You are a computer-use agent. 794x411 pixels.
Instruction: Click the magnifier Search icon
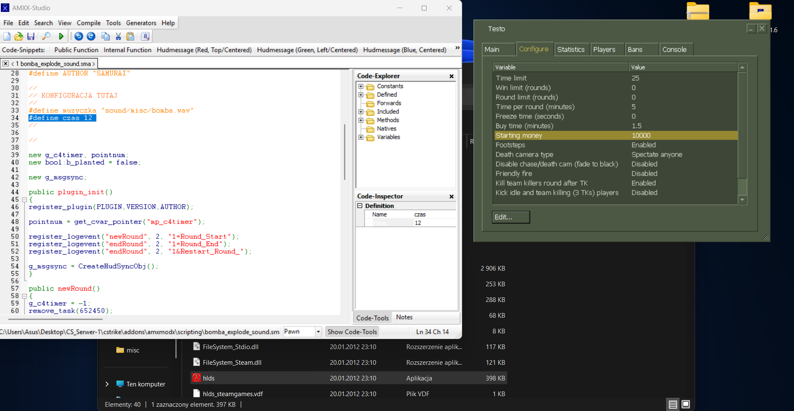46,36
